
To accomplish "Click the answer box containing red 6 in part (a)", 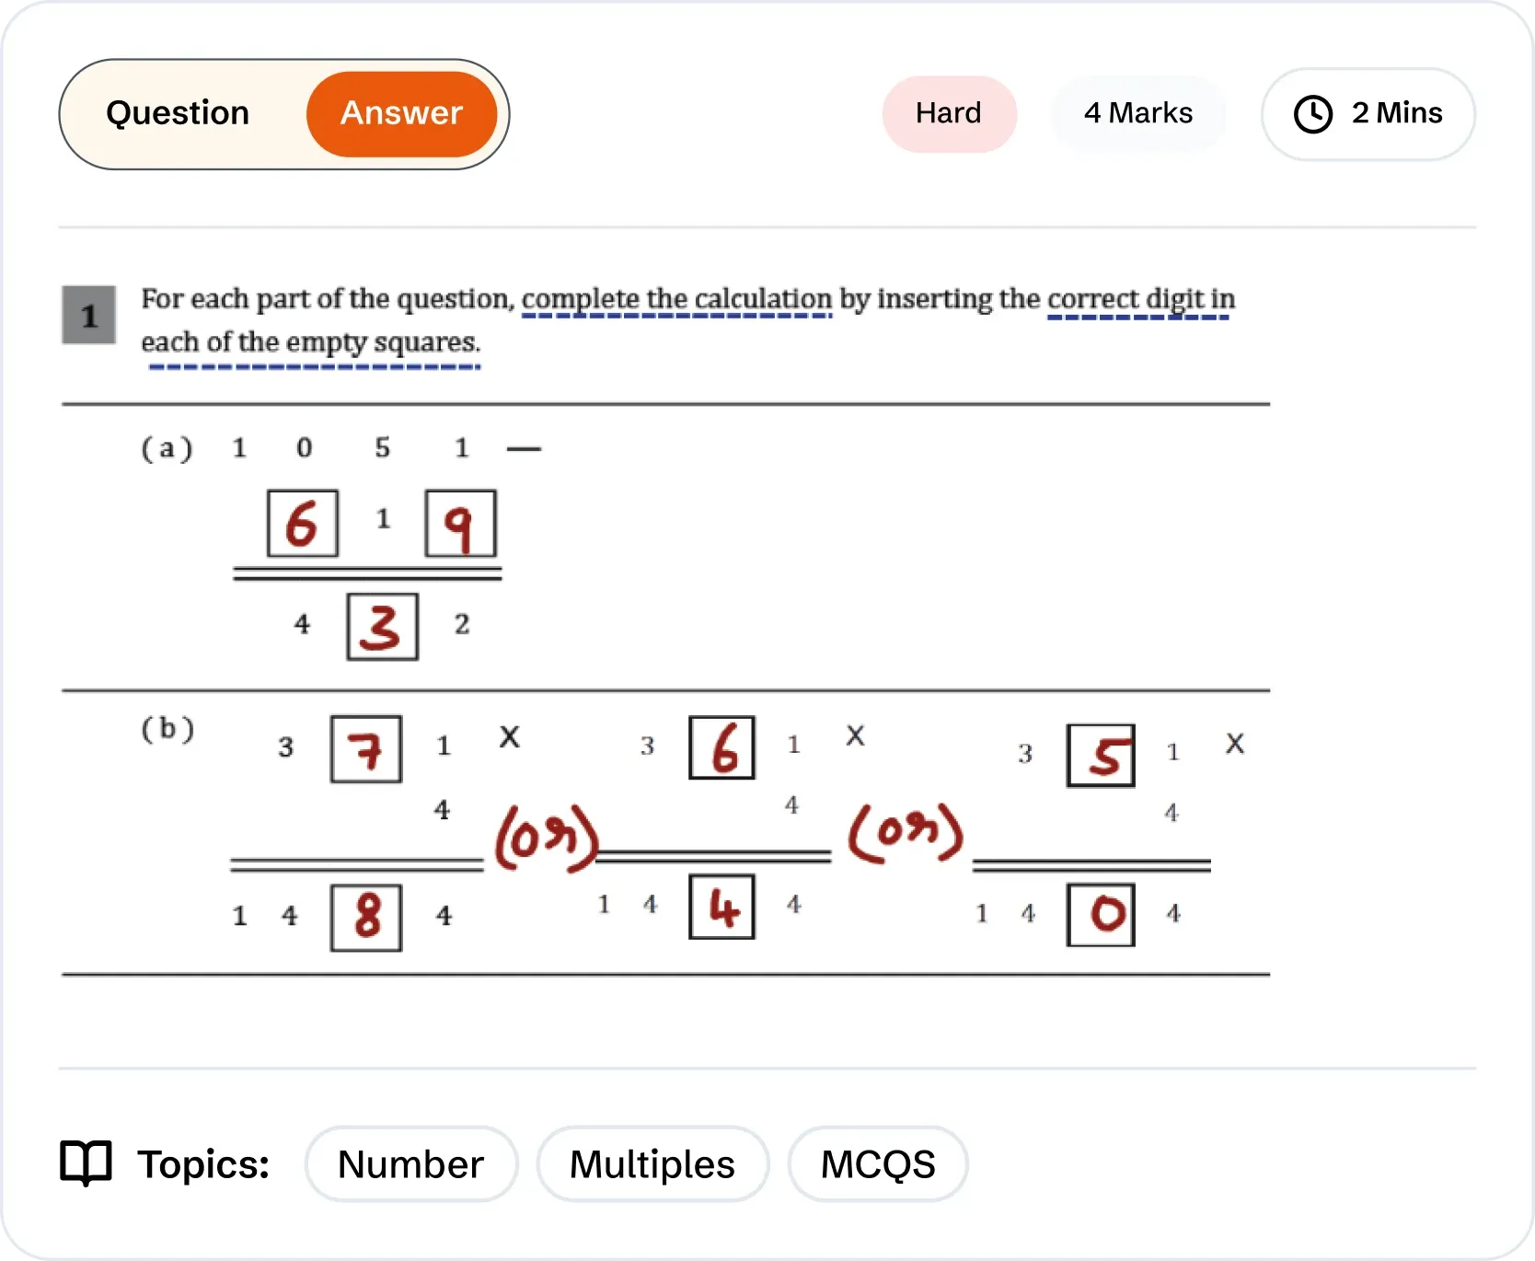I will tap(303, 524).
